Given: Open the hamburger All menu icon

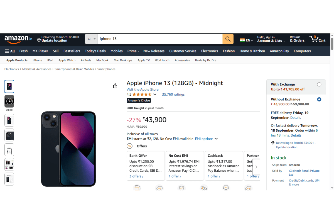Looking at the screenshot, I should click(x=7, y=51).
